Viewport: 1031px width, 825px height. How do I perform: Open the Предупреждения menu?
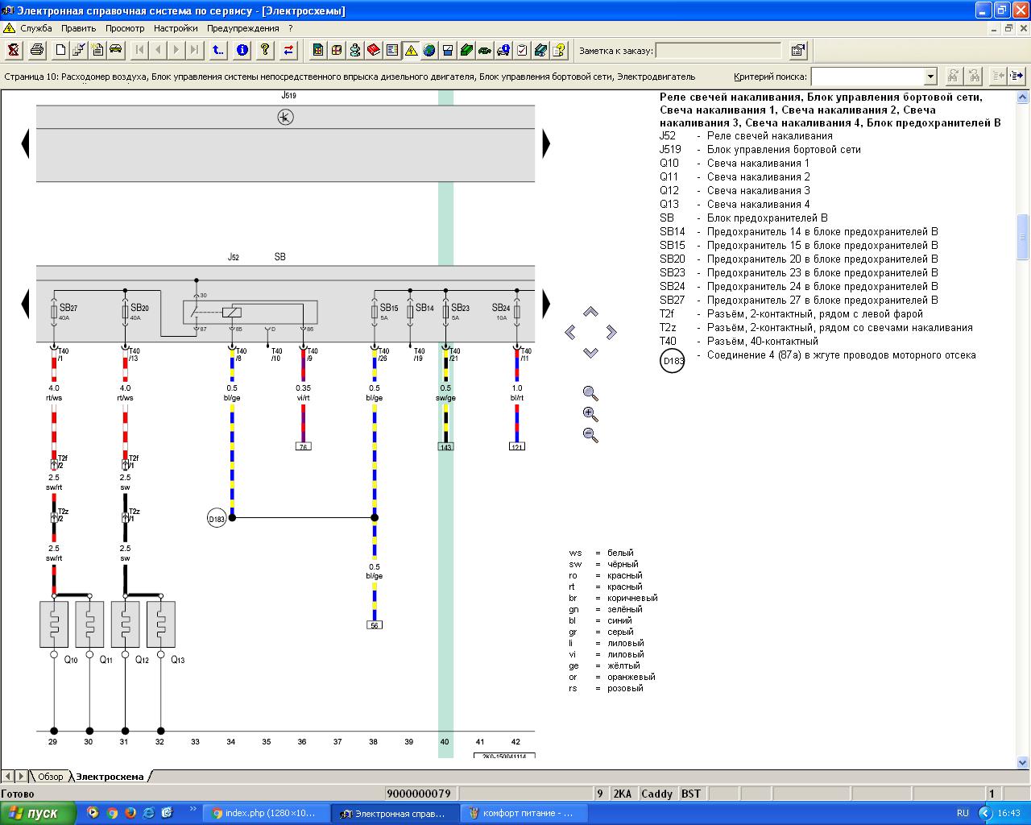pos(243,28)
